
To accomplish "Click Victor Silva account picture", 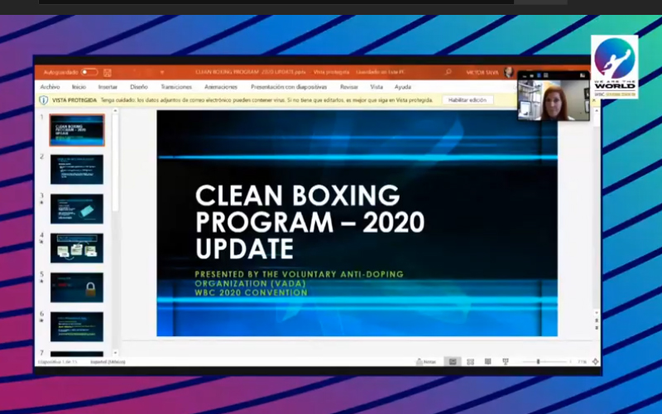I will click(x=509, y=72).
